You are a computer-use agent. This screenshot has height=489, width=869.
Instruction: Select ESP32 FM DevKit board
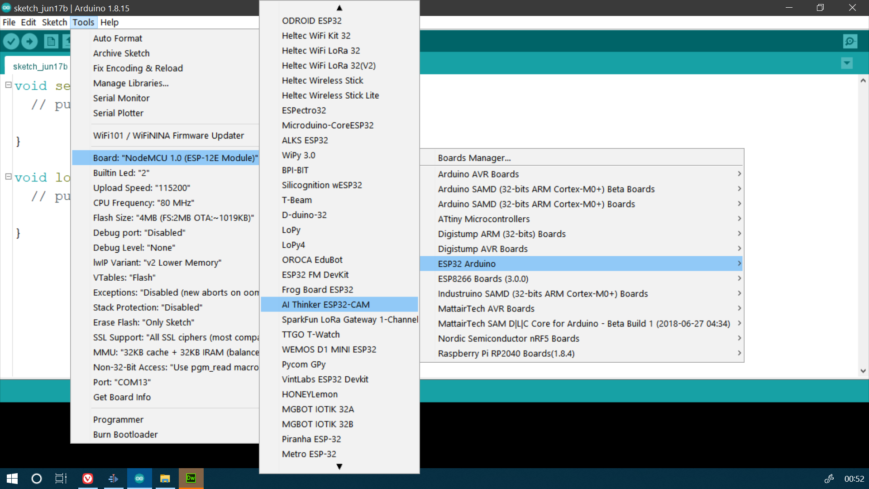tap(339, 275)
